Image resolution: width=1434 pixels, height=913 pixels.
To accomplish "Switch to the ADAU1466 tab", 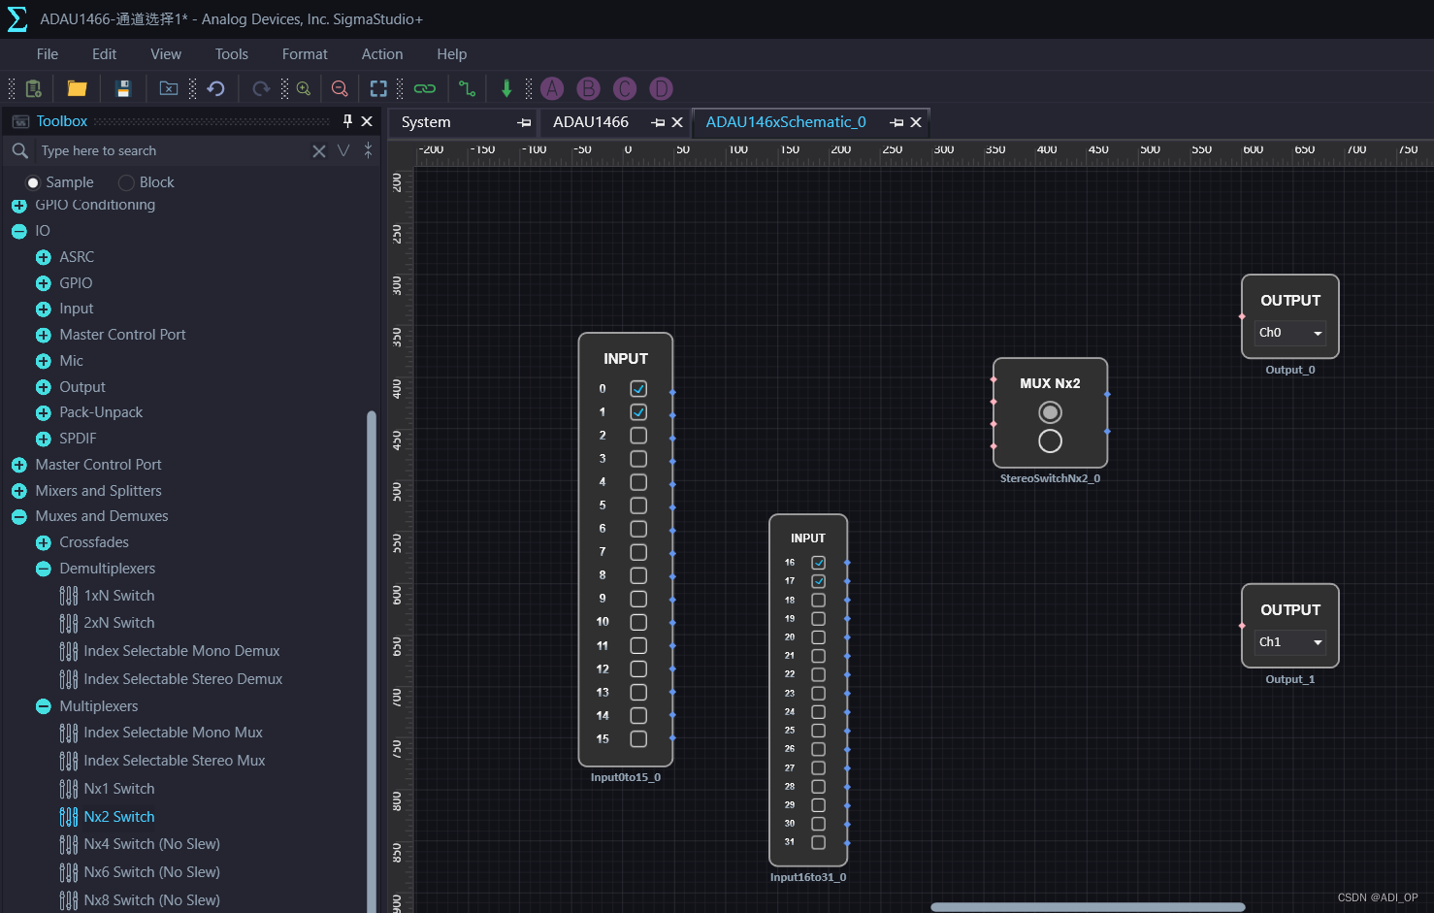I will [x=591, y=122].
